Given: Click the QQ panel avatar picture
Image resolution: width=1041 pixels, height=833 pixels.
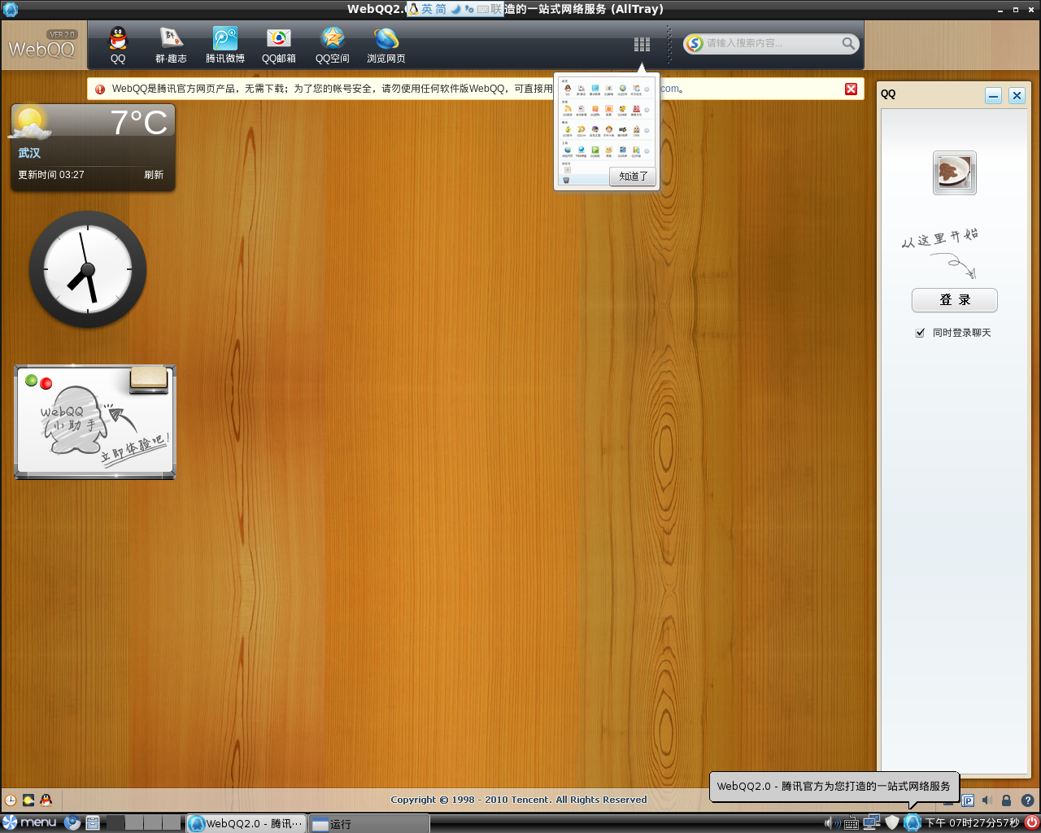Looking at the screenshot, I should click(955, 173).
